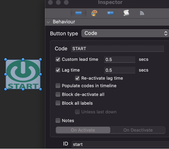Click the Custom lead time seconds field
This screenshot has height=149, width=169.
click(x=120, y=60)
